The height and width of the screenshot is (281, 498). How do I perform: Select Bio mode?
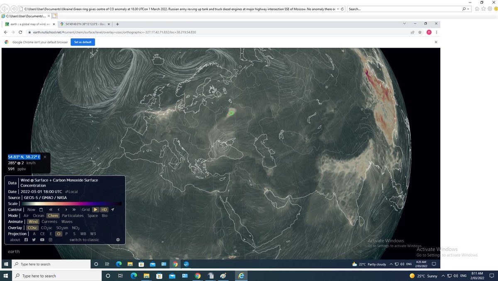(x=105, y=216)
